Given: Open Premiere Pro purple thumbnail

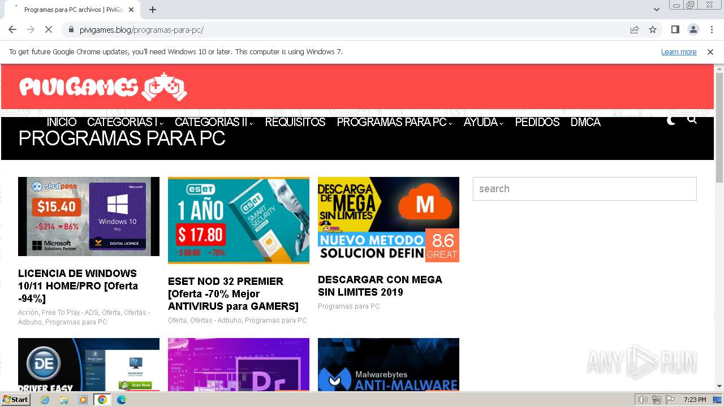Looking at the screenshot, I should tap(239, 365).
